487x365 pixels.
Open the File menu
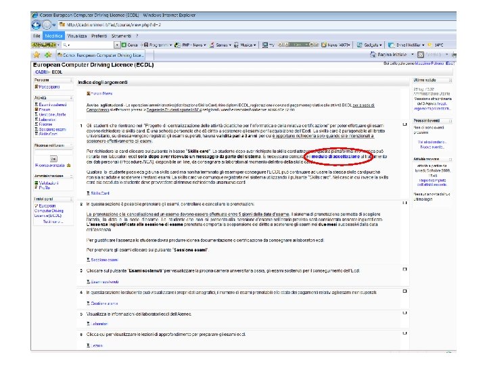point(37,36)
